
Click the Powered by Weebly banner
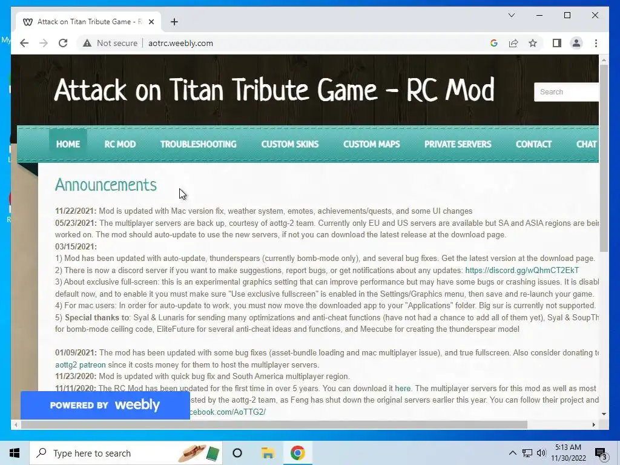point(105,405)
